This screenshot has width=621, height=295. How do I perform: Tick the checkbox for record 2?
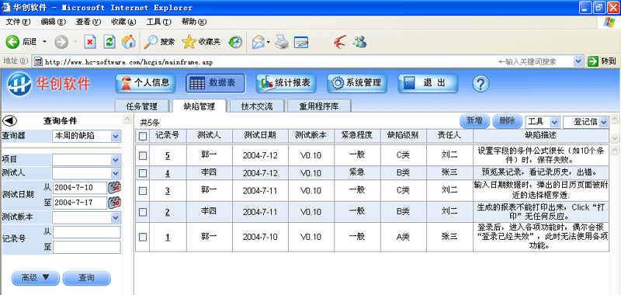pyautogui.click(x=143, y=212)
